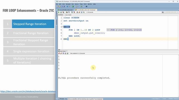
Task: Close the Script Output tab
Action: click(67, 51)
